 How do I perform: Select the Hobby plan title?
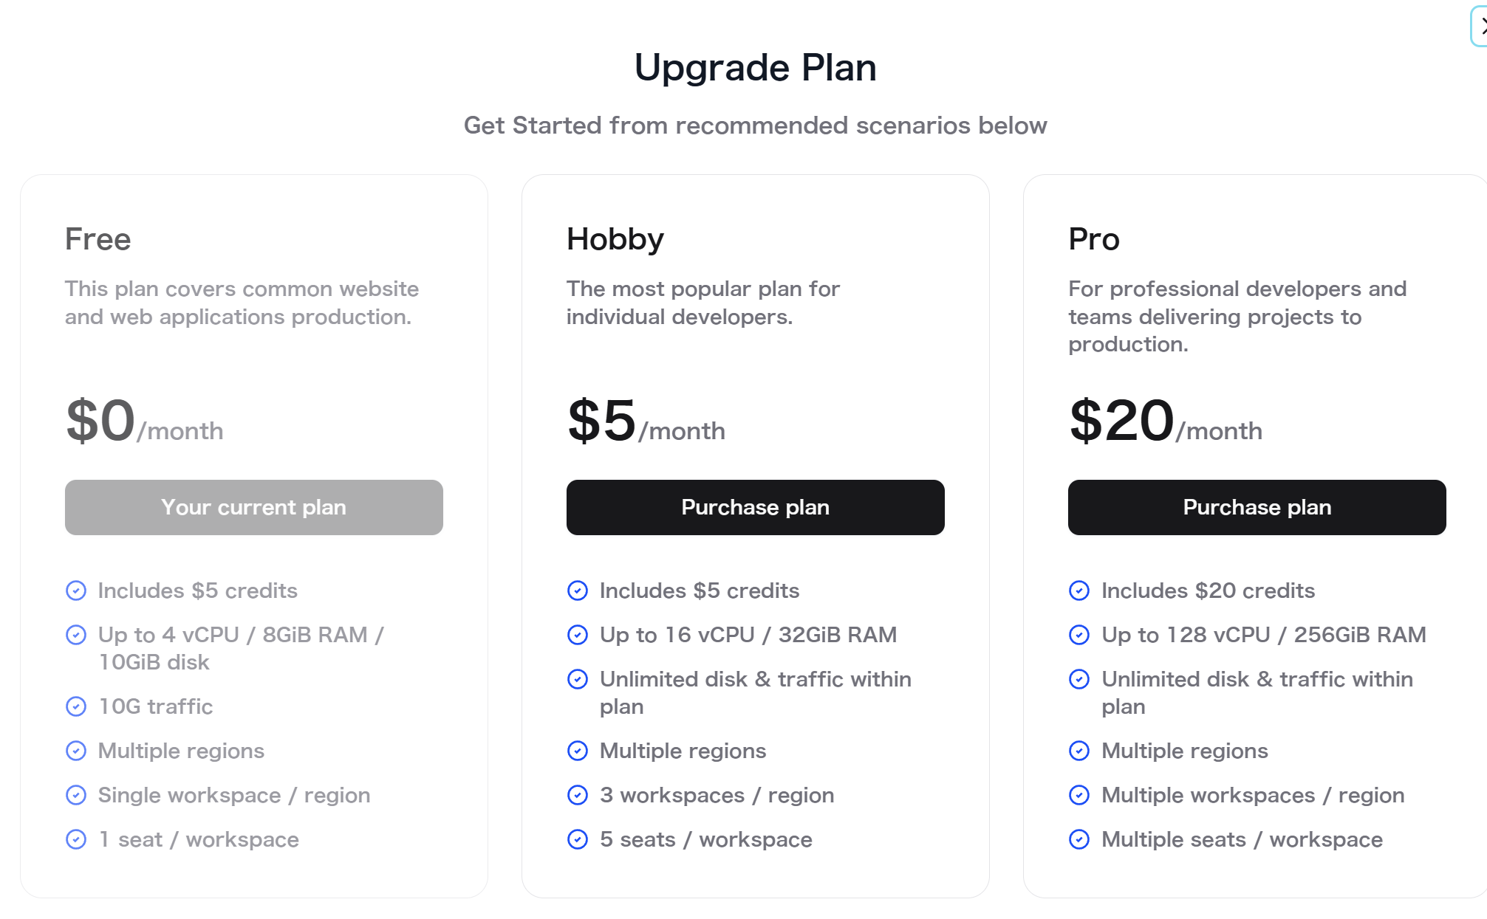(x=615, y=239)
